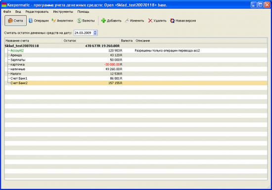The height and width of the screenshot is (190, 272).
Task: Decrease date with the down arrow
Action: click(95, 34)
